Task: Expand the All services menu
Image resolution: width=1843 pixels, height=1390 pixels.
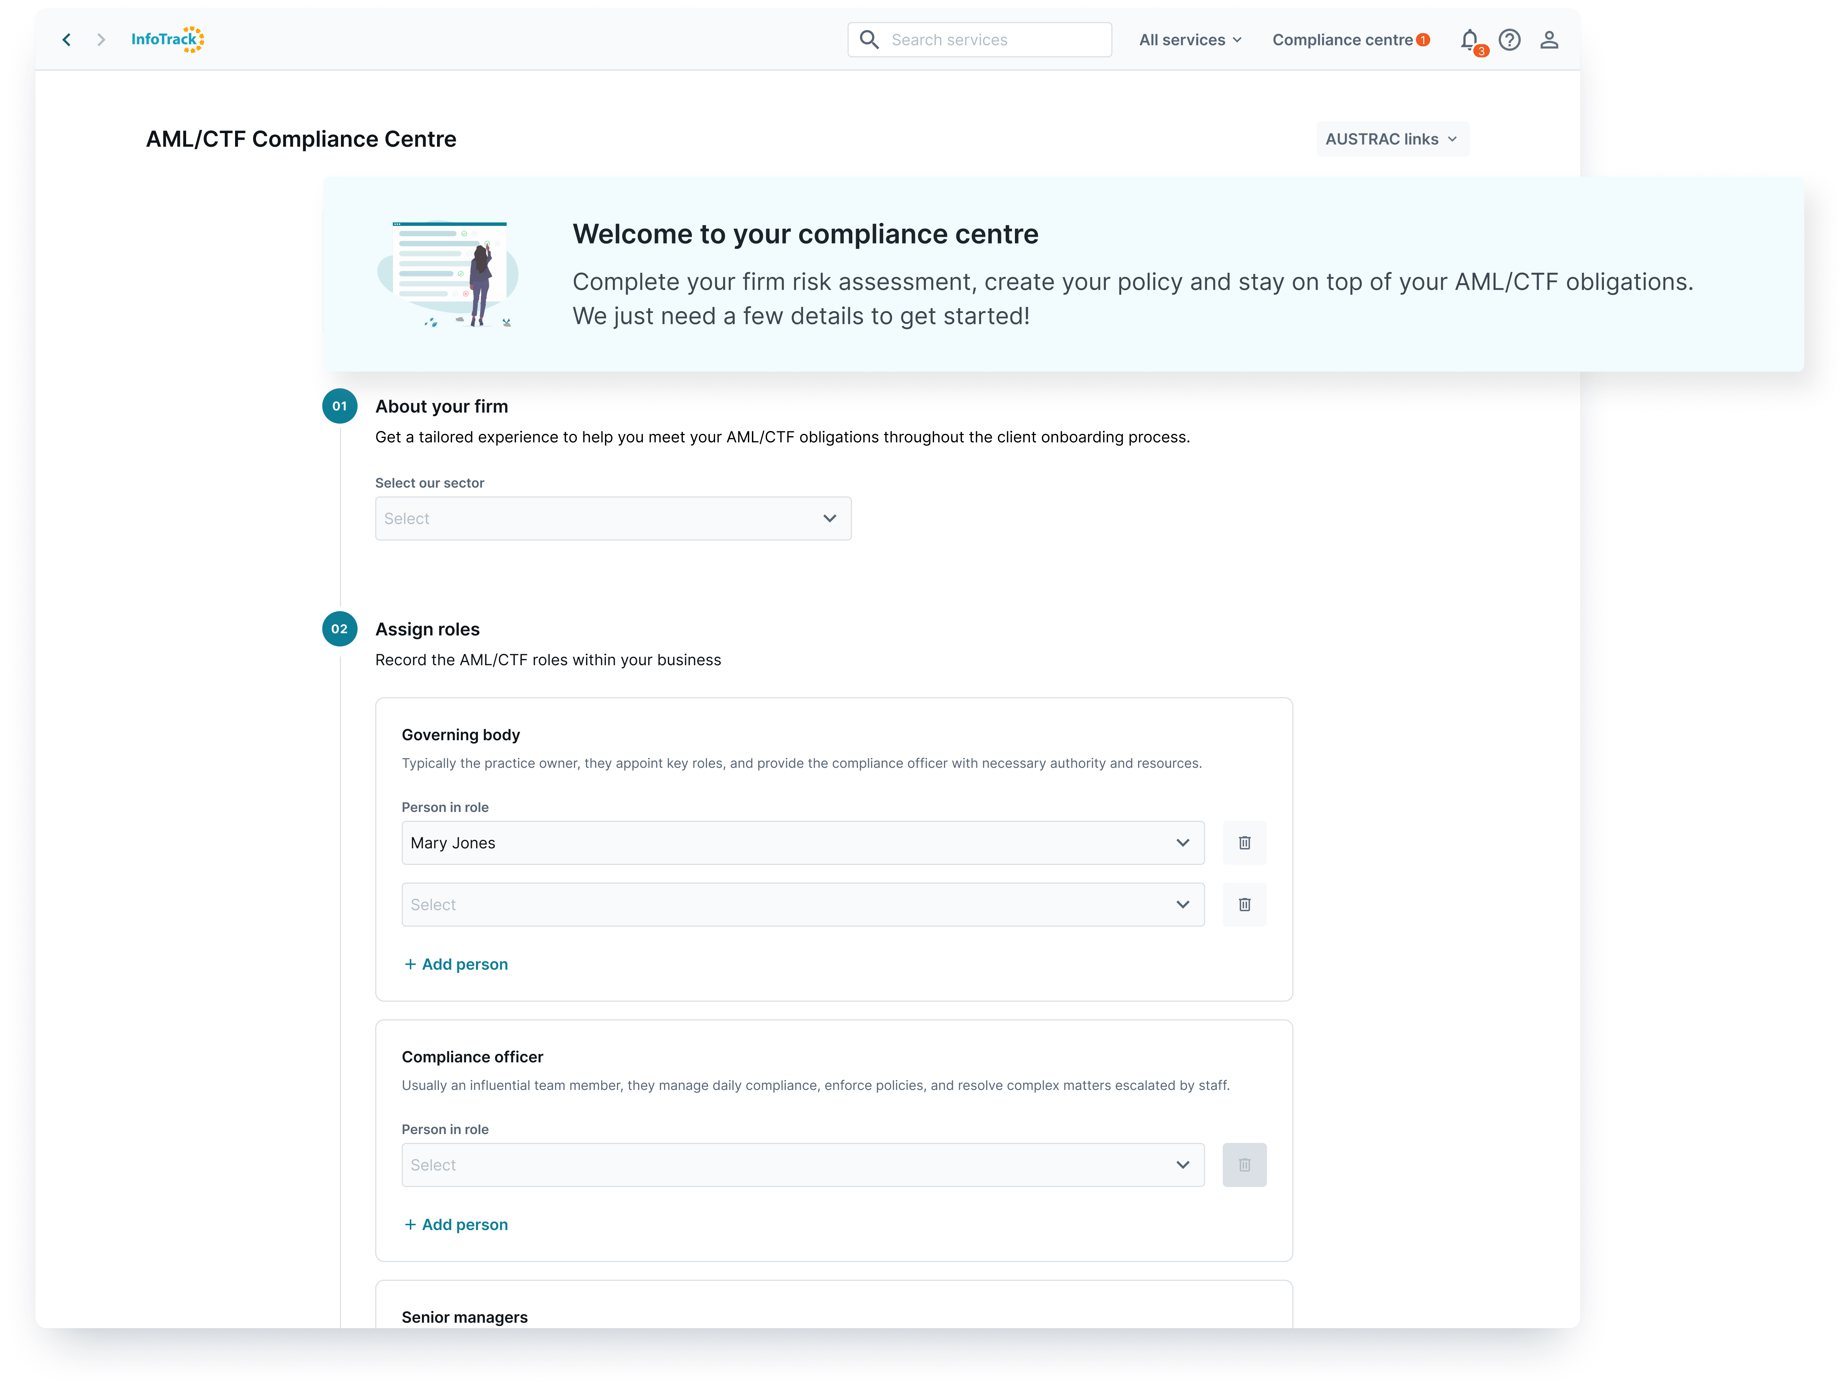Action: [1190, 39]
